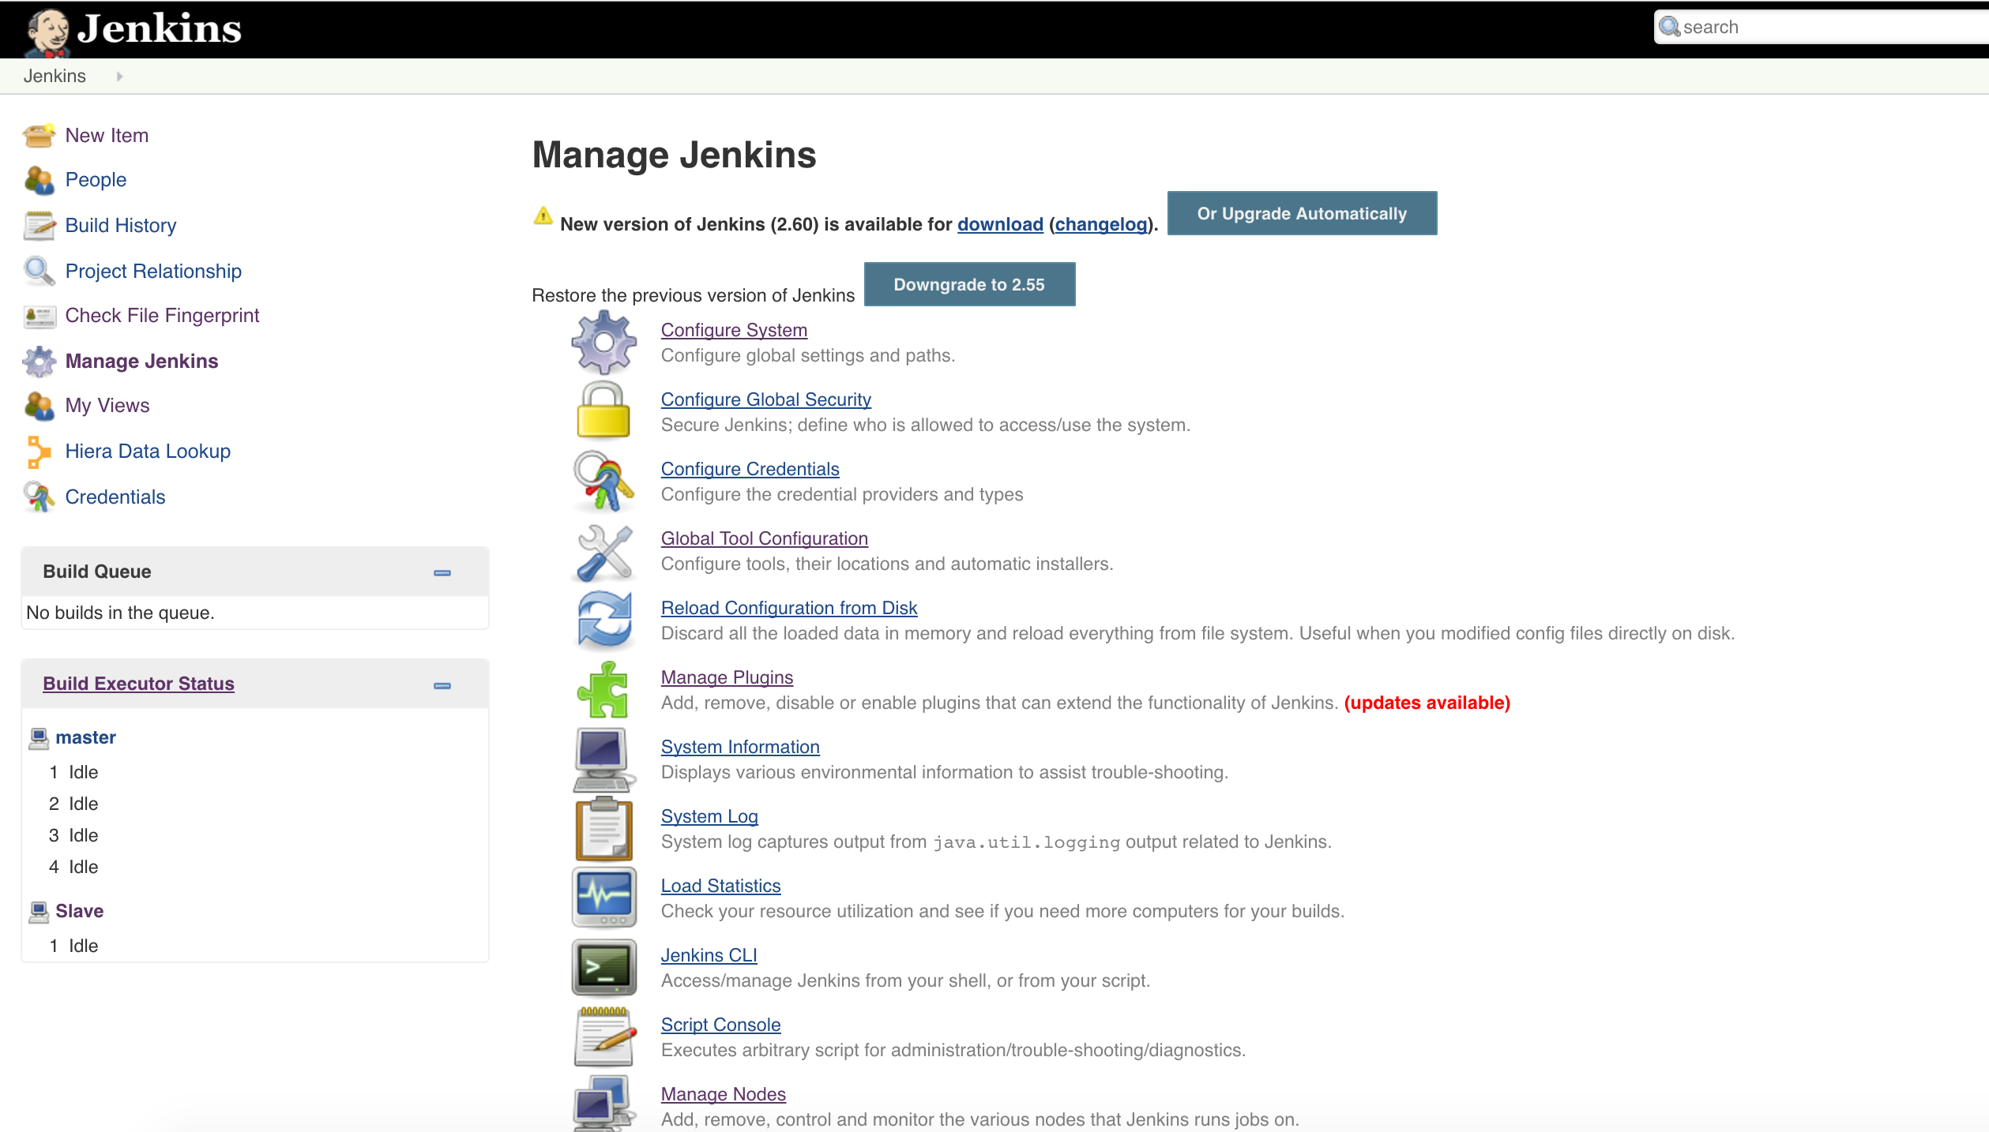The image size is (1989, 1132).
Task: Open Global Tool Configuration link
Action: [764, 539]
